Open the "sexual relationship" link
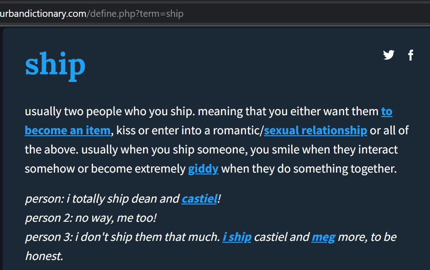Viewport: 430px width, 270px height. point(315,131)
